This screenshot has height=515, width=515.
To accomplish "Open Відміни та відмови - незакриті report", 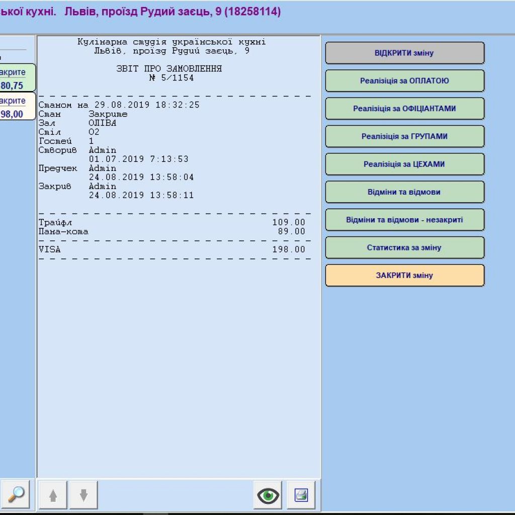I will [405, 220].
